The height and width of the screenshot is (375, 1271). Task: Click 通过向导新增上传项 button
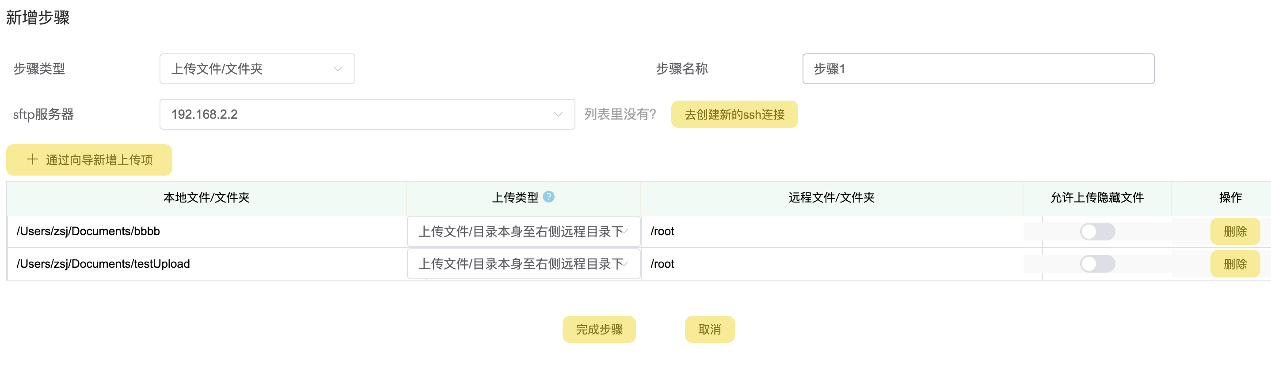click(89, 160)
